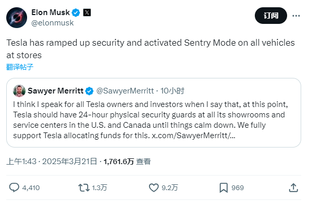Viewport: 309px width, 201px height.
Task: Bookmark this post with the bookmark icon
Action: [x=224, y=187]
